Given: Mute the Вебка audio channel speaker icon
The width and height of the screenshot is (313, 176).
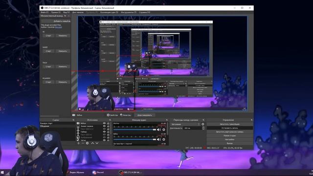Looking at the screenshot, I should pos(159,139).
